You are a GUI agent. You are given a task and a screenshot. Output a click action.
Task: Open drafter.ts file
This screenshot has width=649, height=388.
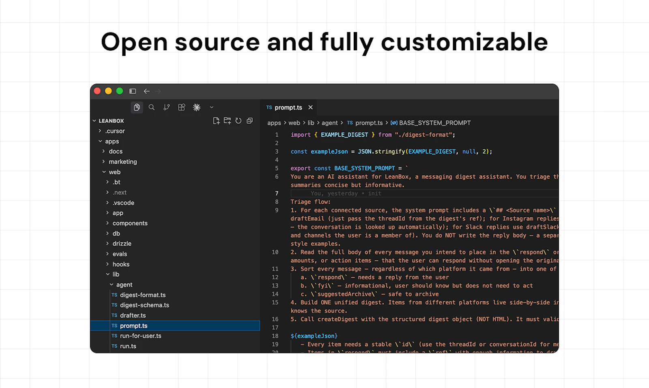[133, 315]
